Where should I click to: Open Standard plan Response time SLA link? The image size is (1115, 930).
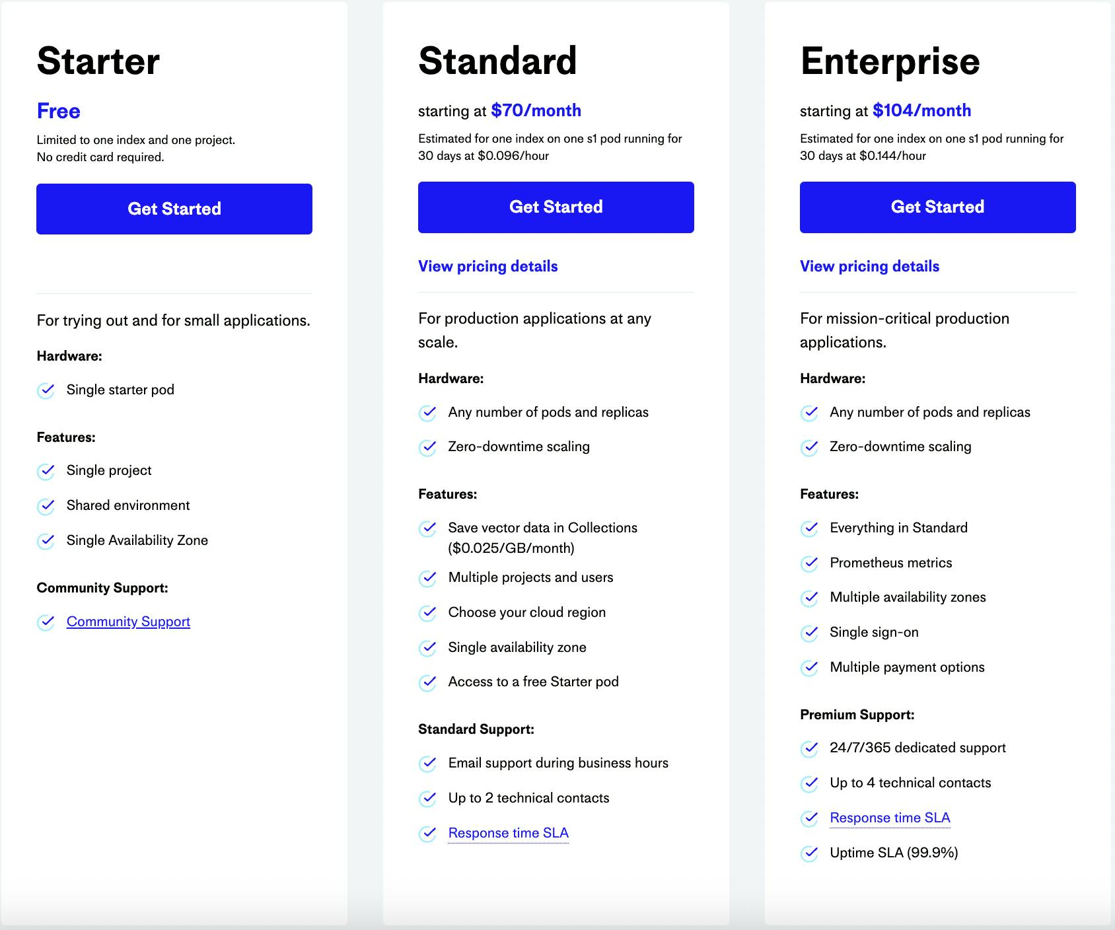point(508,833)
